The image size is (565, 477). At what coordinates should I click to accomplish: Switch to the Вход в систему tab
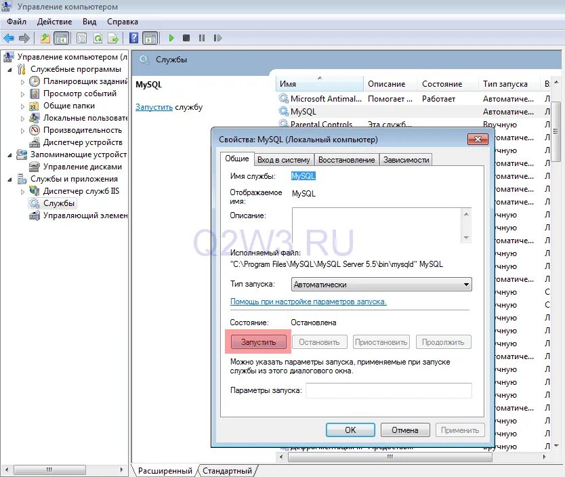(284, 160)
